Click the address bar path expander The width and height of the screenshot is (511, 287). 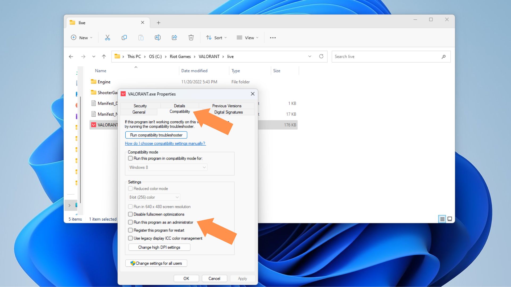point(308,56)
